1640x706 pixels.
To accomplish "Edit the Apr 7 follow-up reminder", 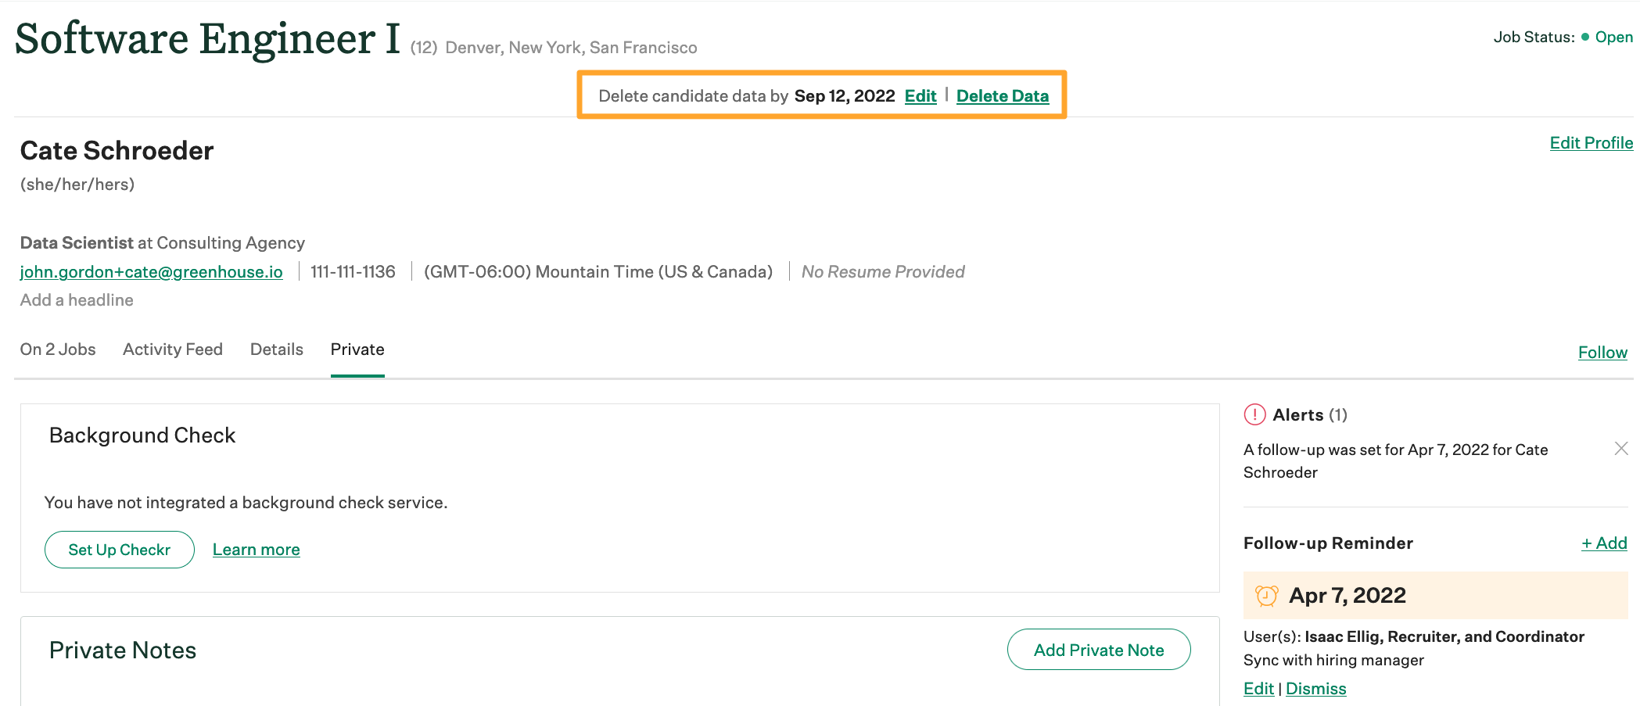I will (x=1258, y=688).
